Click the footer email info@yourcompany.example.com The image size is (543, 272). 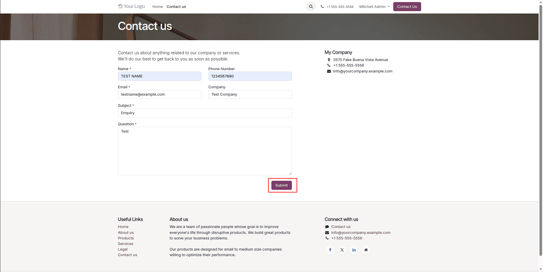click(x=361, y=233)
